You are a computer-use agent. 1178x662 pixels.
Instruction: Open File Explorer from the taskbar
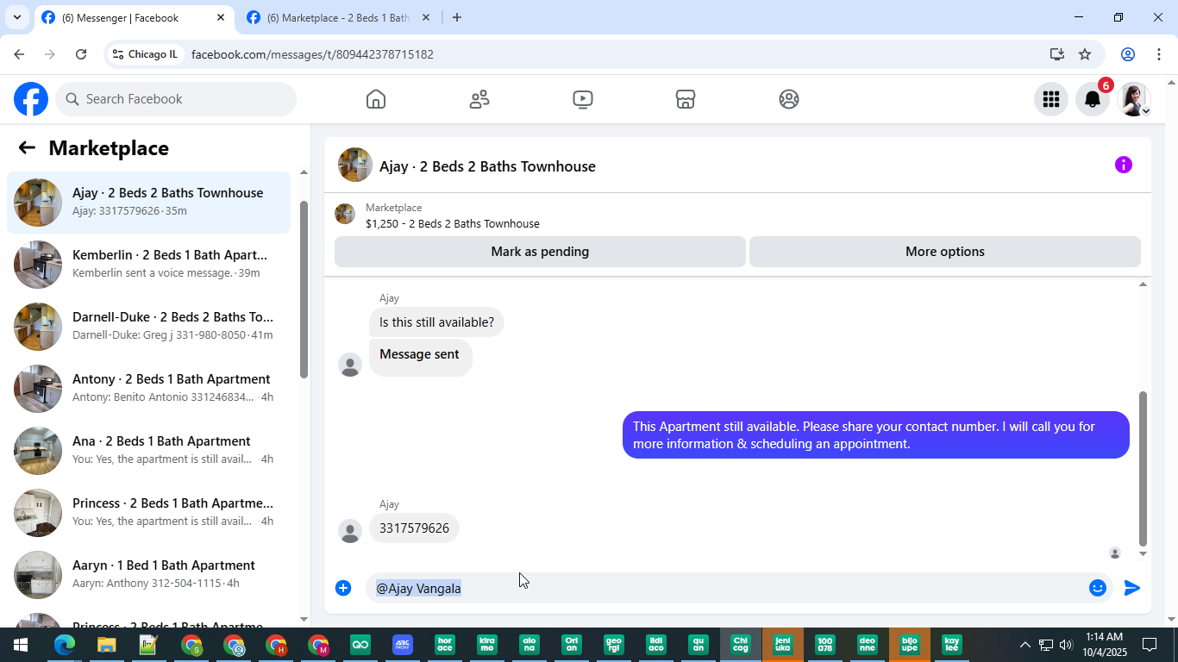[x=106, y=644]
